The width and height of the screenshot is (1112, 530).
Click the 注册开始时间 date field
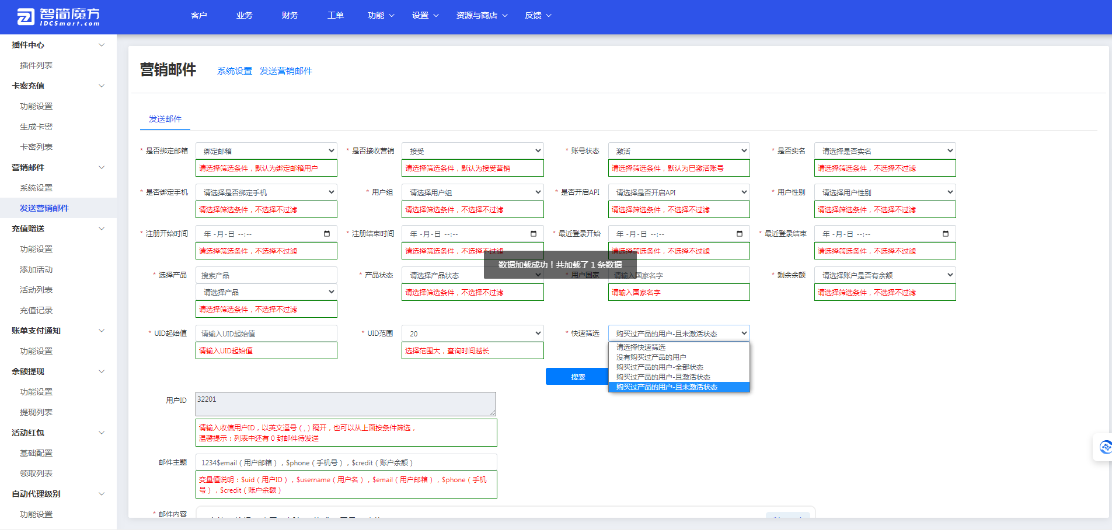pyautogui.click(x=266, y=234)
